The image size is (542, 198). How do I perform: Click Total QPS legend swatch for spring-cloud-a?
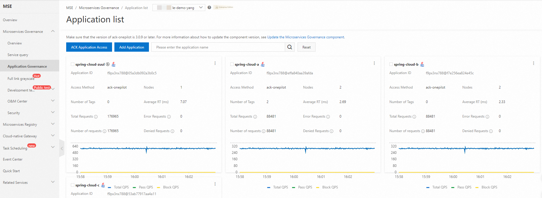pos(269,188)
